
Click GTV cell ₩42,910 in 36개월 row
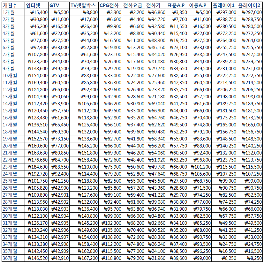[x=59, y=258]
